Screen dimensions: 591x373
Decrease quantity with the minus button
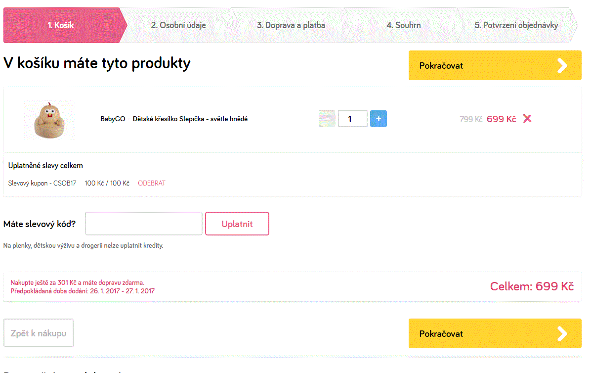327,119
